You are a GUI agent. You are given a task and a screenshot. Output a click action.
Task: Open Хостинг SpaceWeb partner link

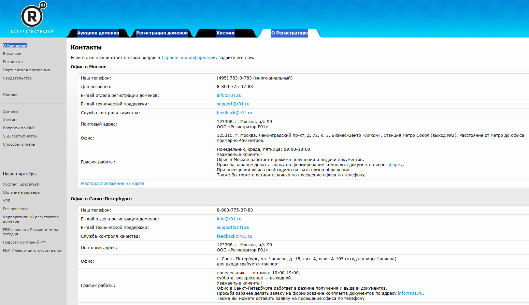(x=21, y=184)
